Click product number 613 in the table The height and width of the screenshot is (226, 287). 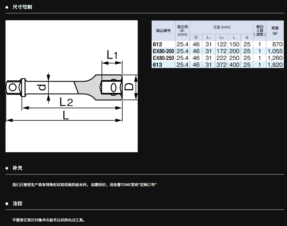(157, 65)
